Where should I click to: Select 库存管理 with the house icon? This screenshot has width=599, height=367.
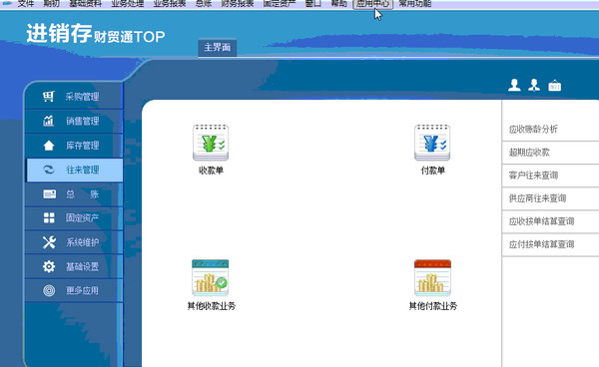pos(74,146)
